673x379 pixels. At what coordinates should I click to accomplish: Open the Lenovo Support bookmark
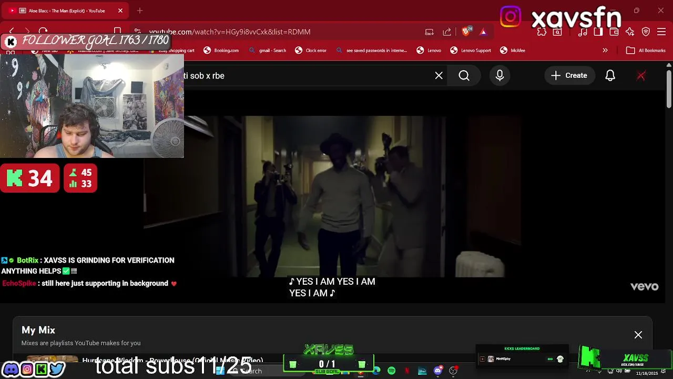471,51
